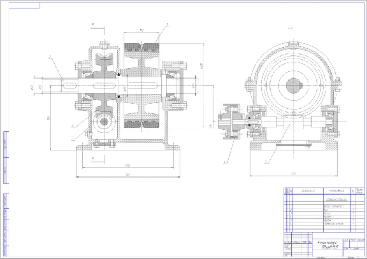Image resolution: width=367 pixels, height=259 pixels.
Task: Select the drawing title in the title block
Action: coord(327,244)
